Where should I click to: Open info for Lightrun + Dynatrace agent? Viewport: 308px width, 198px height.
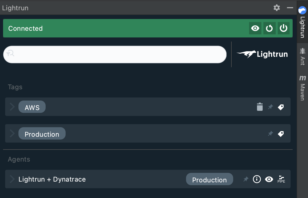click(257, 179)
